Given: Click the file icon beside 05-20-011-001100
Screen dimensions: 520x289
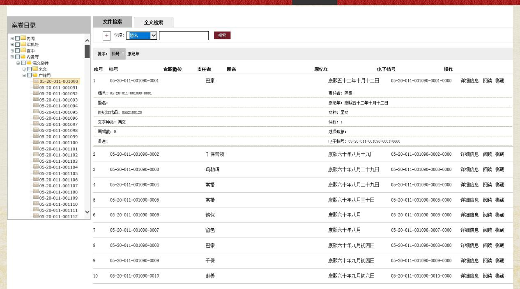Looking at the screenshot, I should [x=36, y=143].
